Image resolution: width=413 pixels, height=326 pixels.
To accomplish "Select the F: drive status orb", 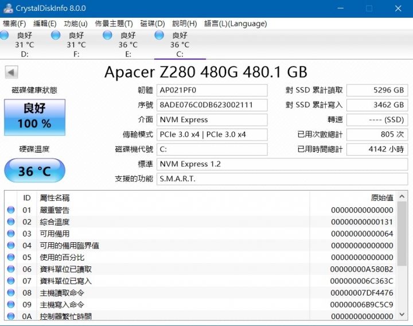I will click(56, 36).
